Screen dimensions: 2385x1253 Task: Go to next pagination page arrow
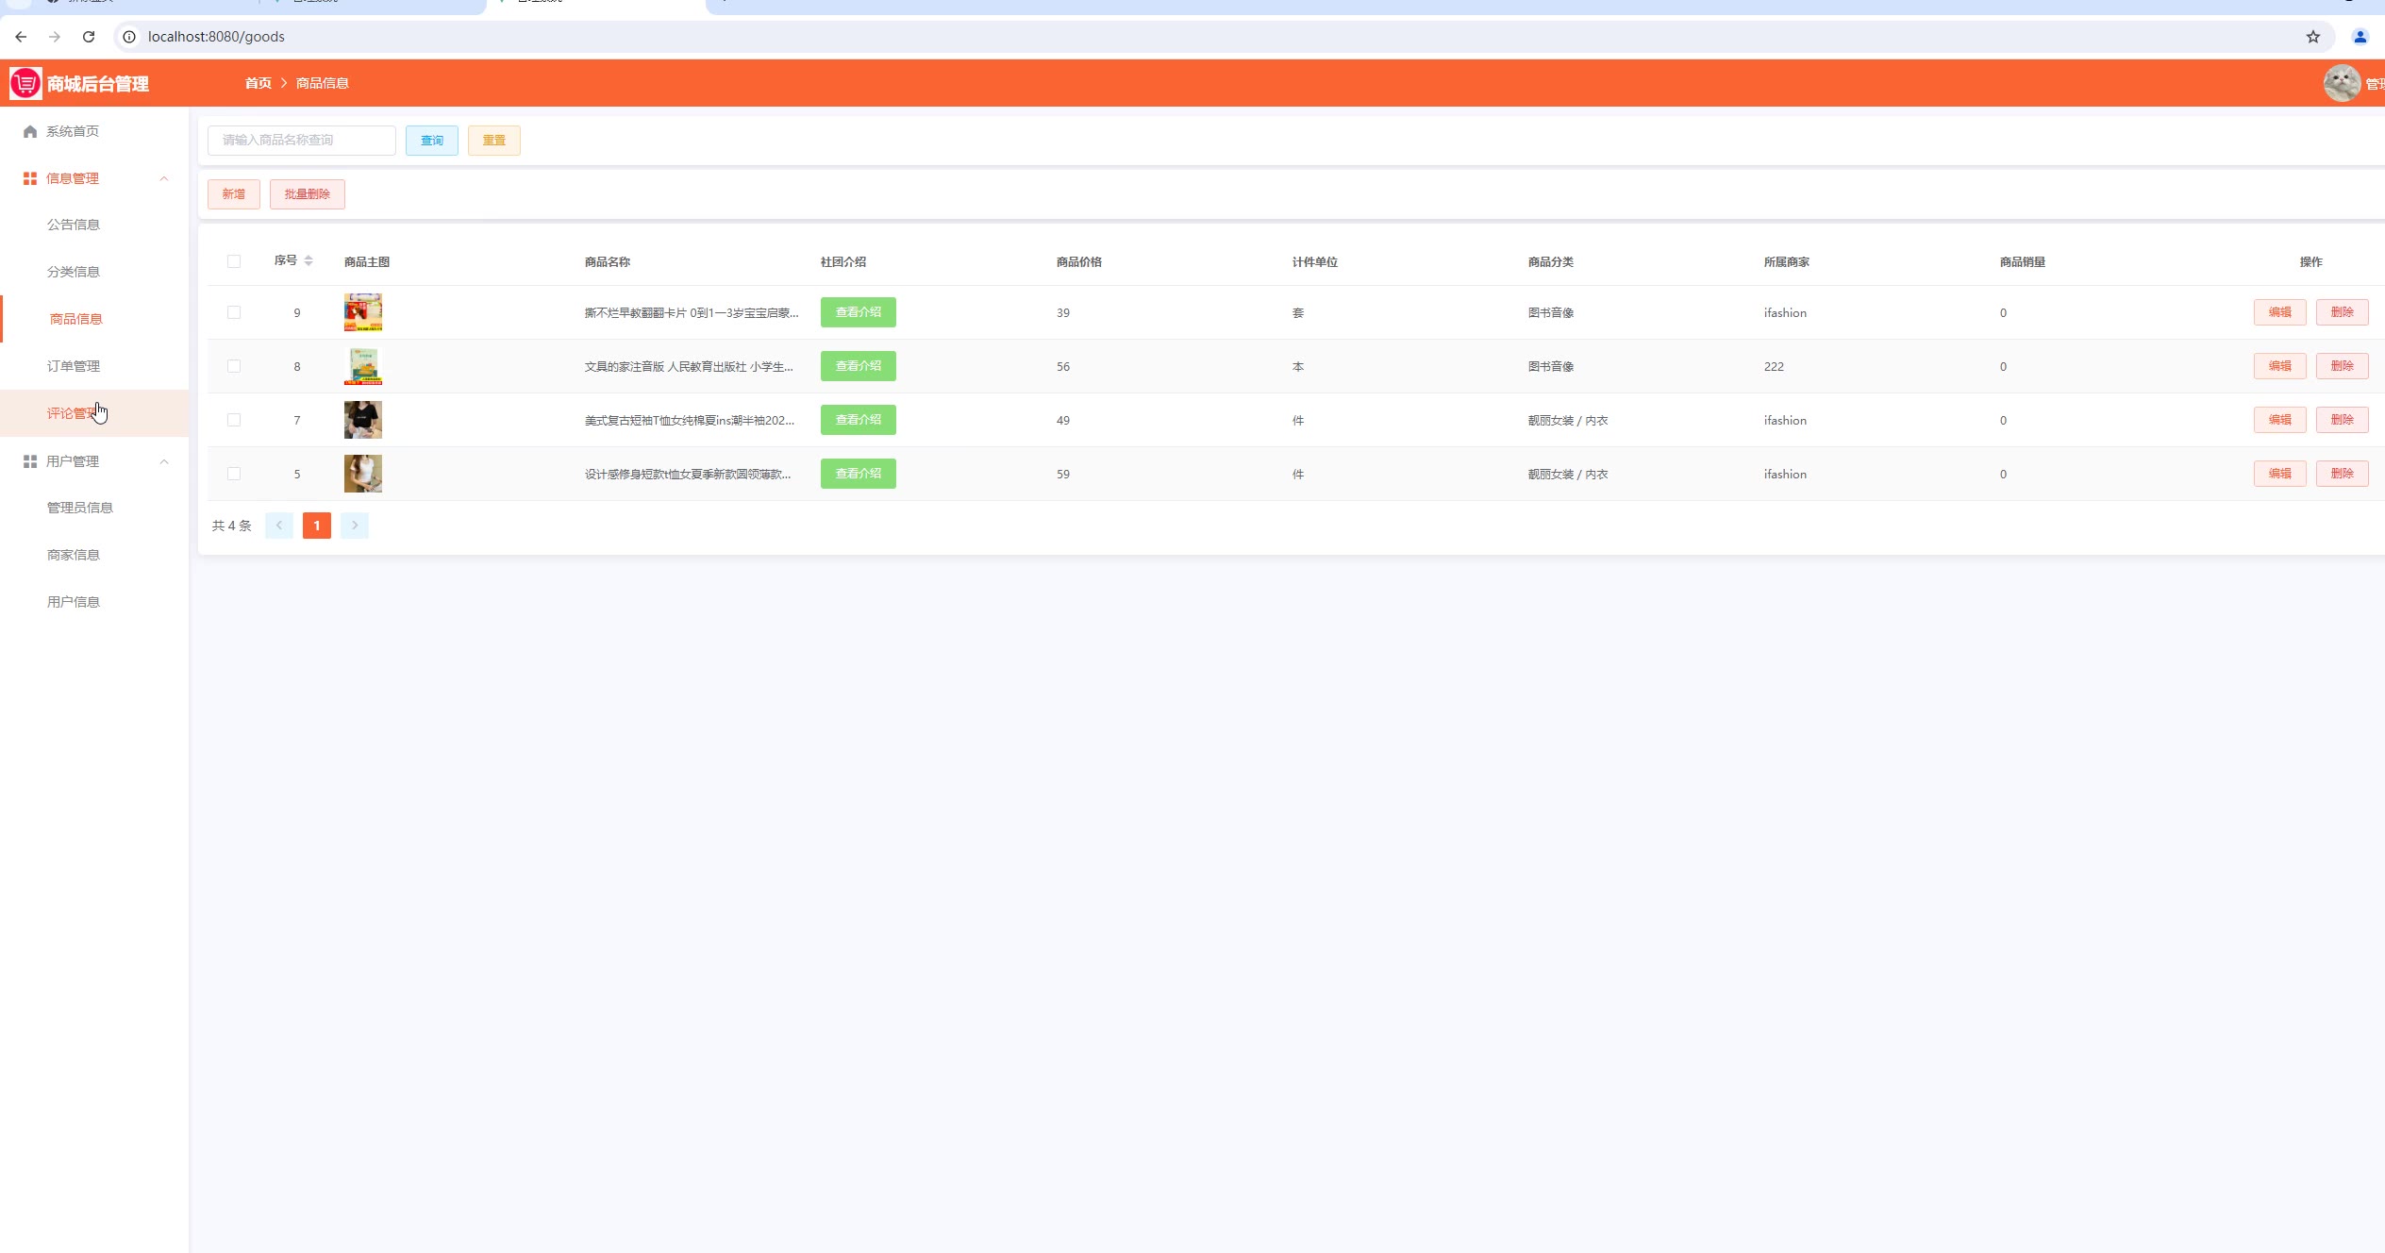355,526
